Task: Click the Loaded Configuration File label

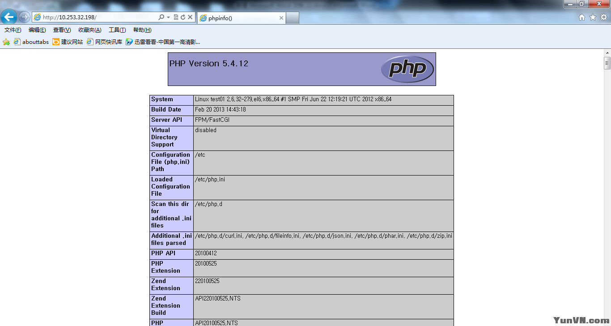Action: (170, 187)
